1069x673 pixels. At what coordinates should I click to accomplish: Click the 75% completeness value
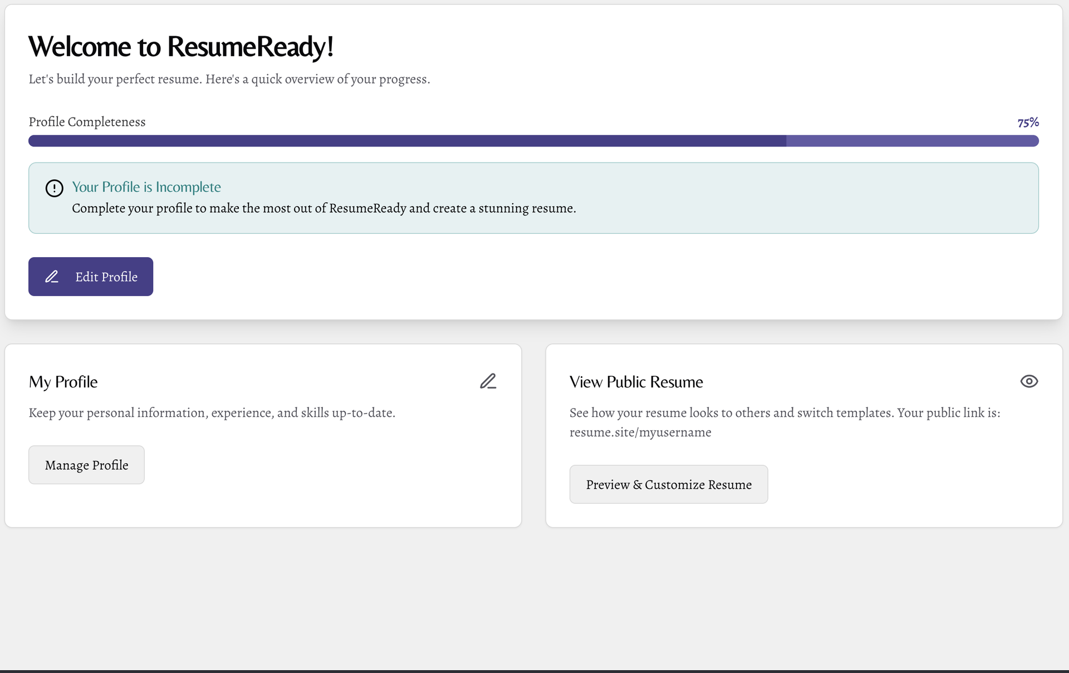pyautogui.click(x=1028, y=122)
